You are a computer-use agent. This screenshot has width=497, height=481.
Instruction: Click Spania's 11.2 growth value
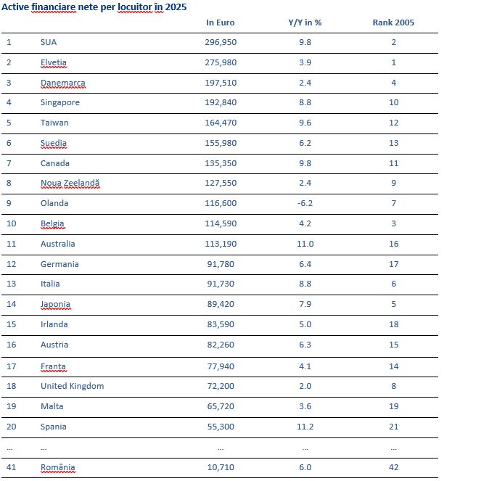point(305,427)
